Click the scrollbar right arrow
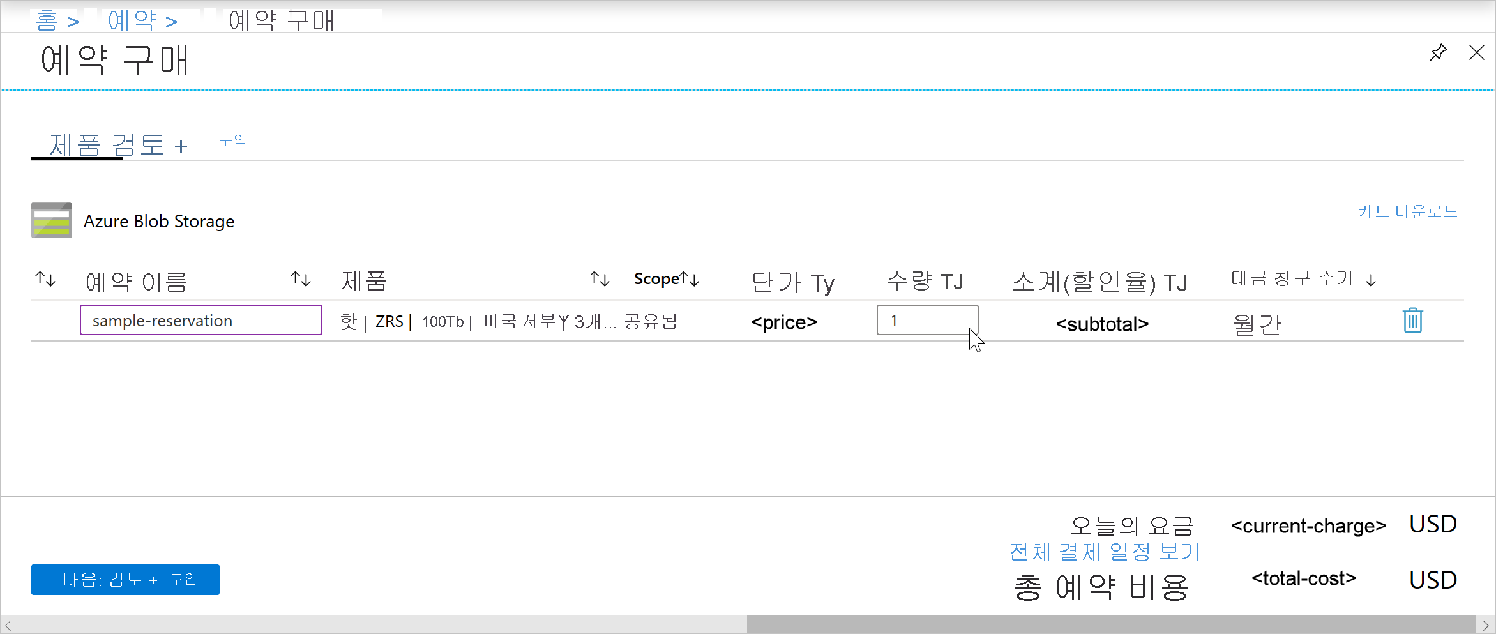1496x634 pixels. point(1486,625)
